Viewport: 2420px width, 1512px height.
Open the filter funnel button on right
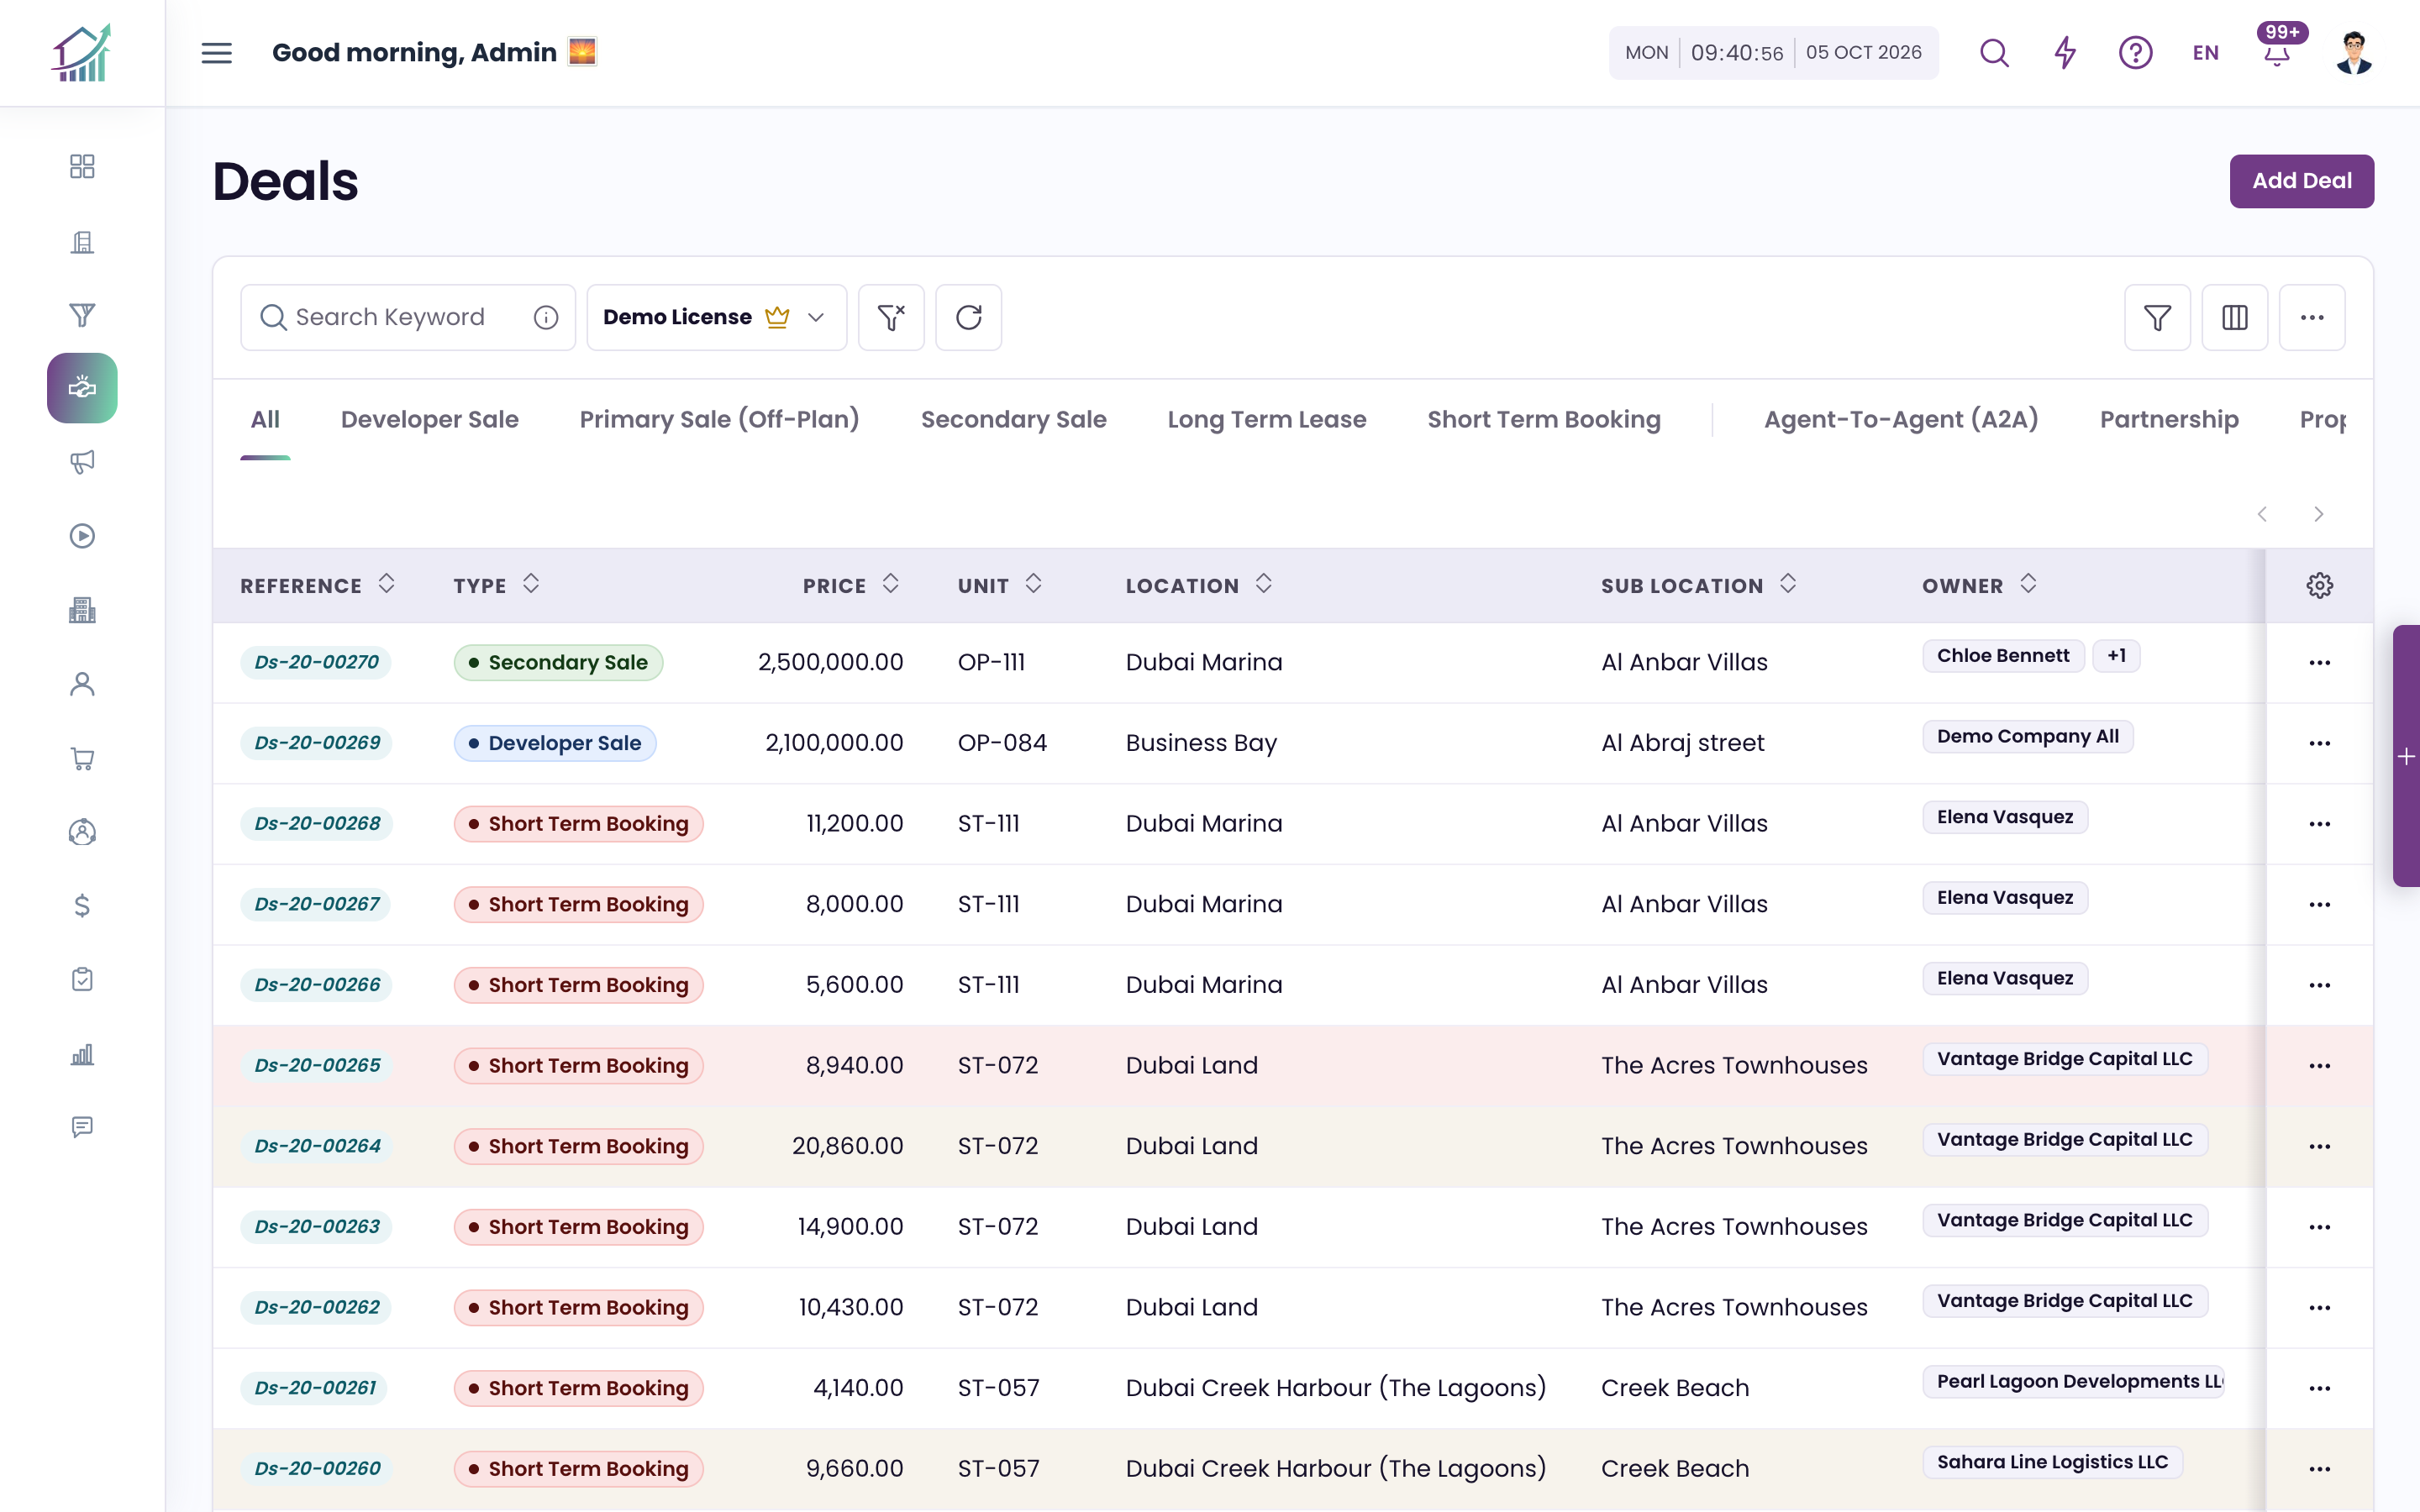pos(2157,317)
